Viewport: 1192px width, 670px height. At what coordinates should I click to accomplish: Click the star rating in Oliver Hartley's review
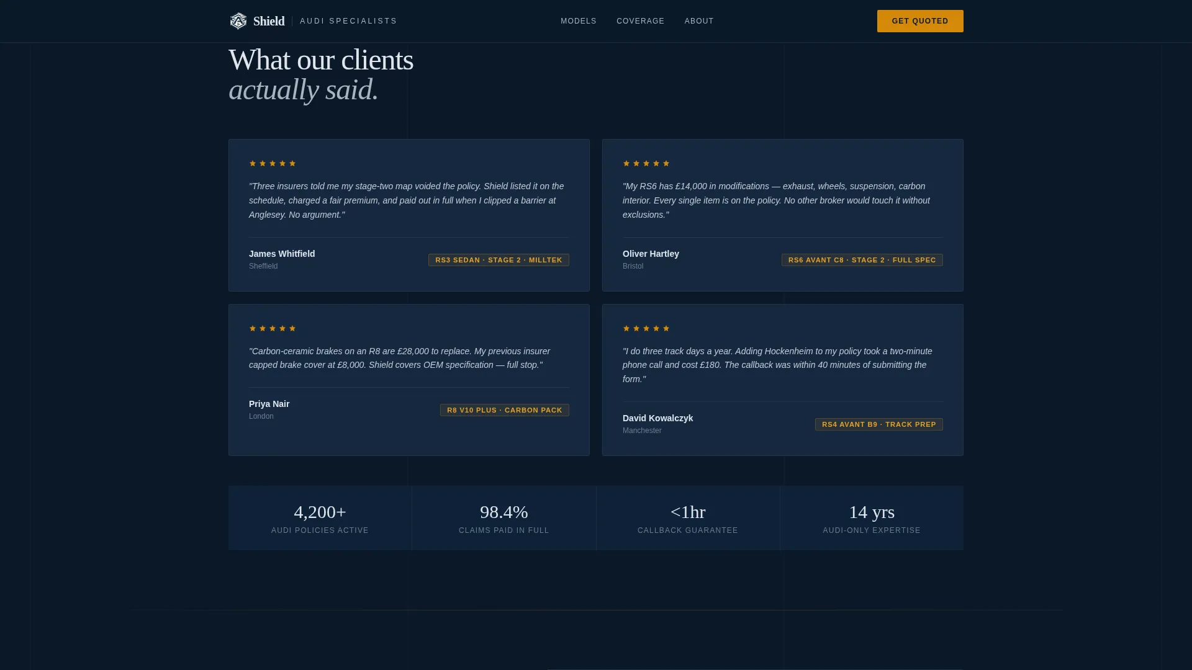pyautogui.click(x=646, y=164)
